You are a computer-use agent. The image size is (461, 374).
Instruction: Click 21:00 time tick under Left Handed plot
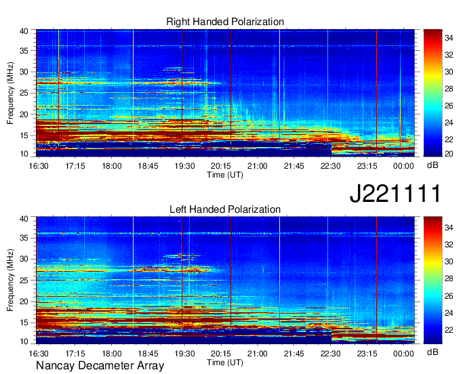[x=257, y=354]
